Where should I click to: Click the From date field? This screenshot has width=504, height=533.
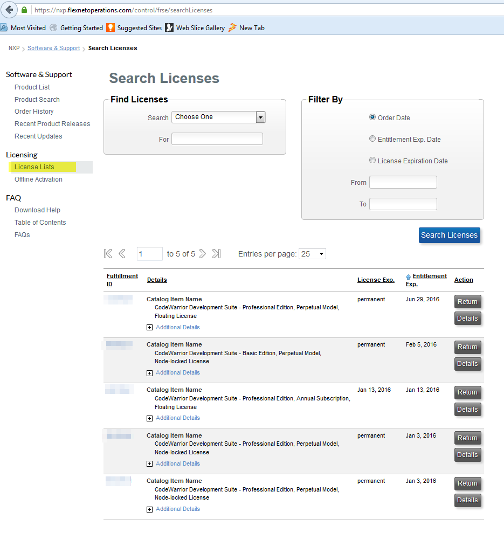click(403, 182)
